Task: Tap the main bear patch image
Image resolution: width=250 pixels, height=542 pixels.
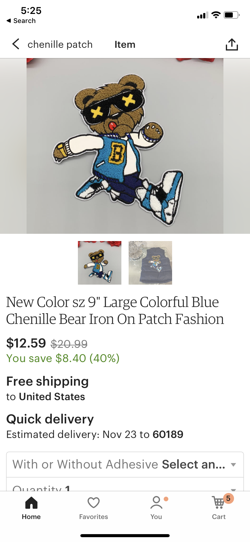Action: point(125,146)
